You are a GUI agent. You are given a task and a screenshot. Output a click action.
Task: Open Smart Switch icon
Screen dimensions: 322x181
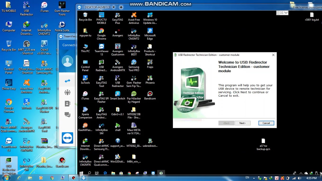(x=117, y=96)
